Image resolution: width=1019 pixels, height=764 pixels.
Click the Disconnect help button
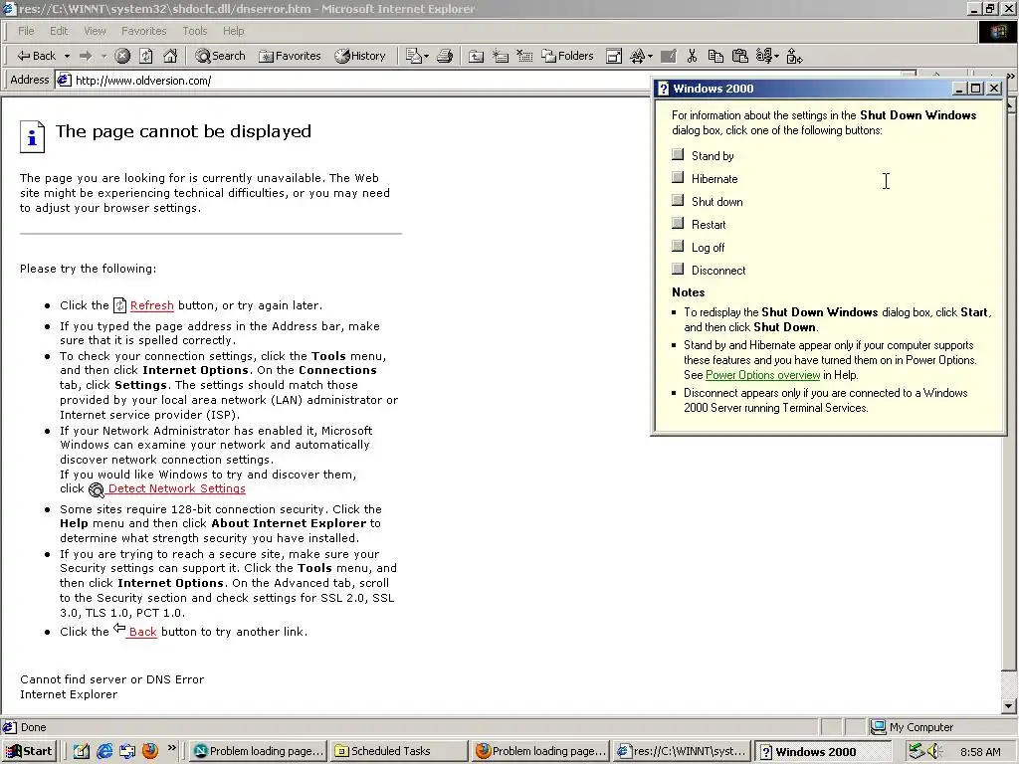click(x=678, y=269)
